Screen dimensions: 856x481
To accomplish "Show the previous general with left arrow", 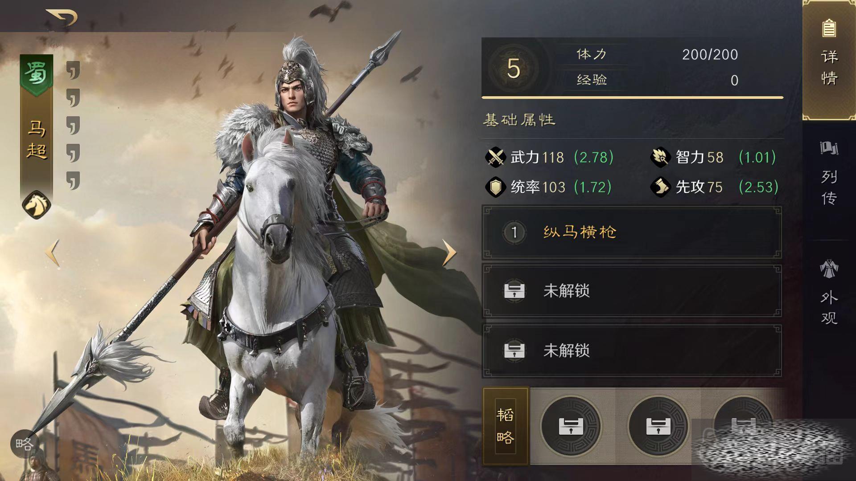I will coord(53,253).
